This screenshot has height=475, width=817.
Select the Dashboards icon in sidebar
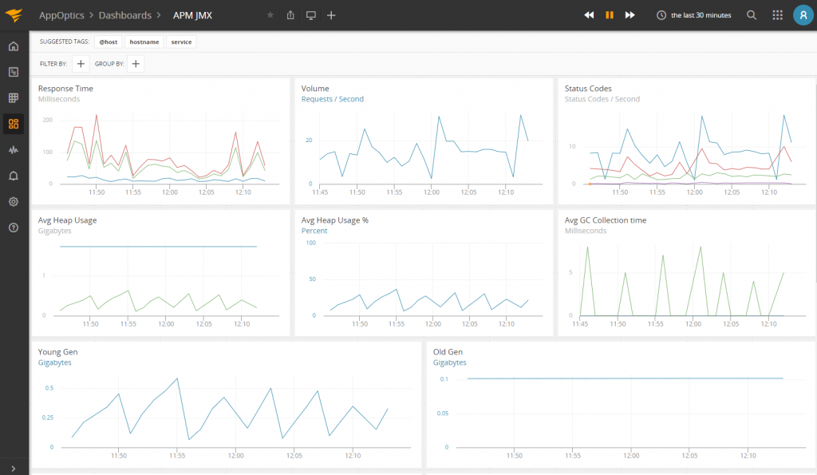click(x=14, y=124)
